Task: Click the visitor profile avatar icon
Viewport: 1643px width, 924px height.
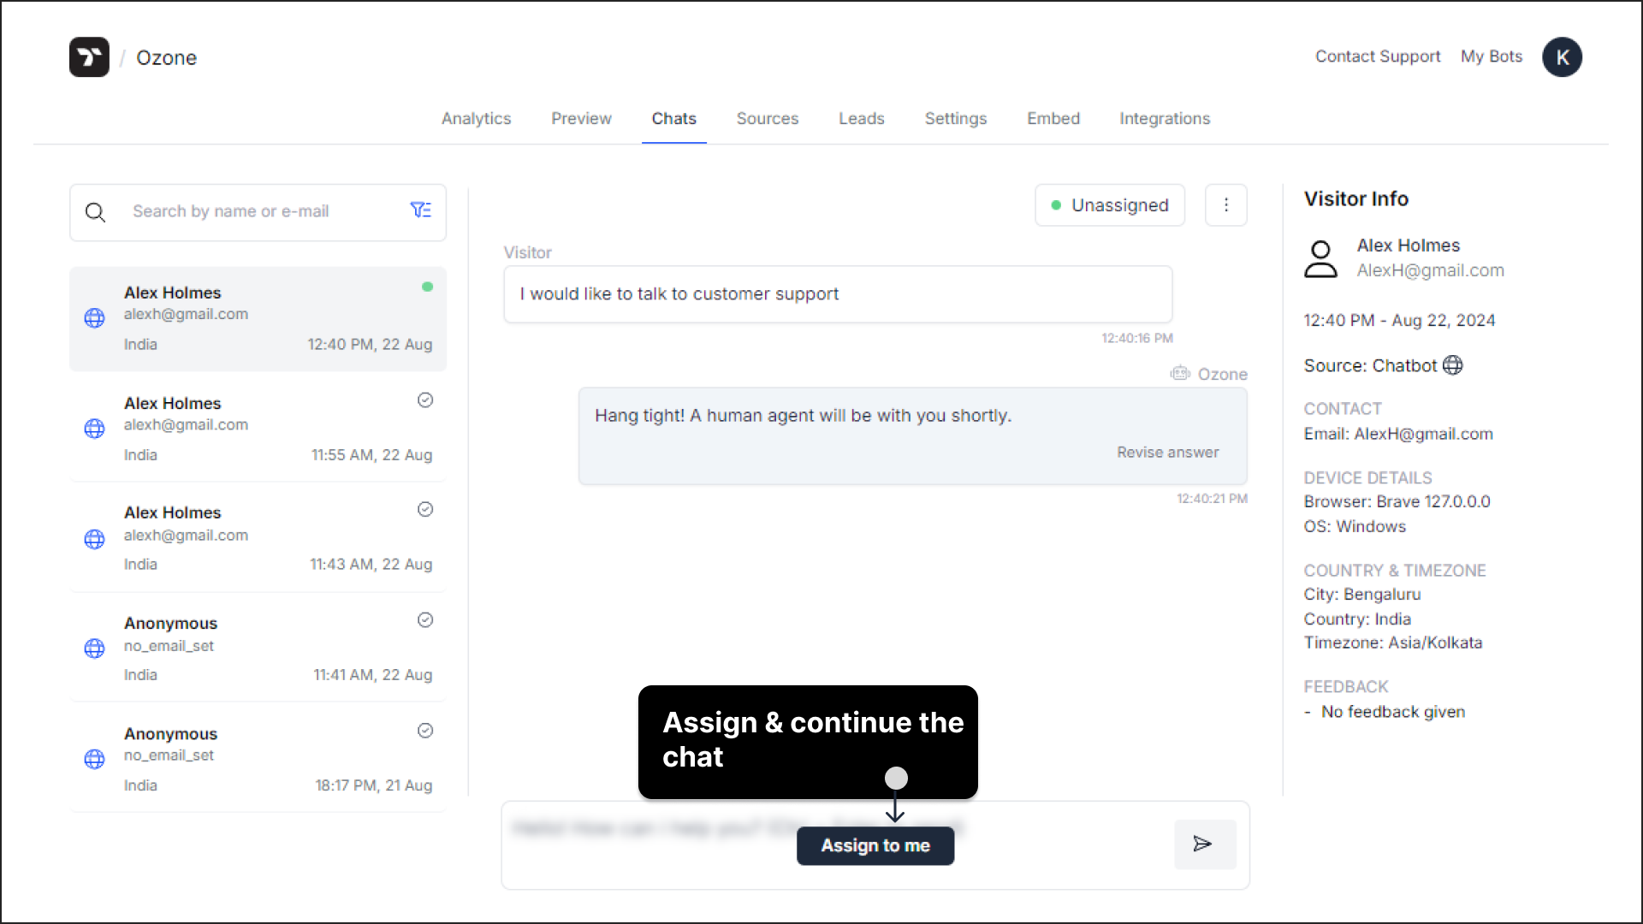Action: coord(1321,258)
